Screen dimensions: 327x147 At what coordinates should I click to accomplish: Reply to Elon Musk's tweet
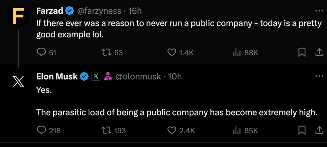coord(42,130)
